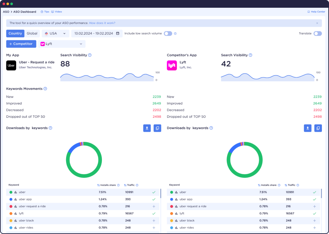Enable the Translate toggle
The width and height of the screenshot is (329, 234).
point(317,34)
